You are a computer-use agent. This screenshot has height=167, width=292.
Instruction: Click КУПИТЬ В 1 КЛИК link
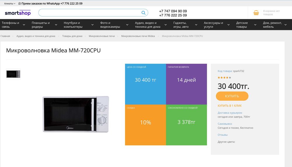[x=230, y=106]
